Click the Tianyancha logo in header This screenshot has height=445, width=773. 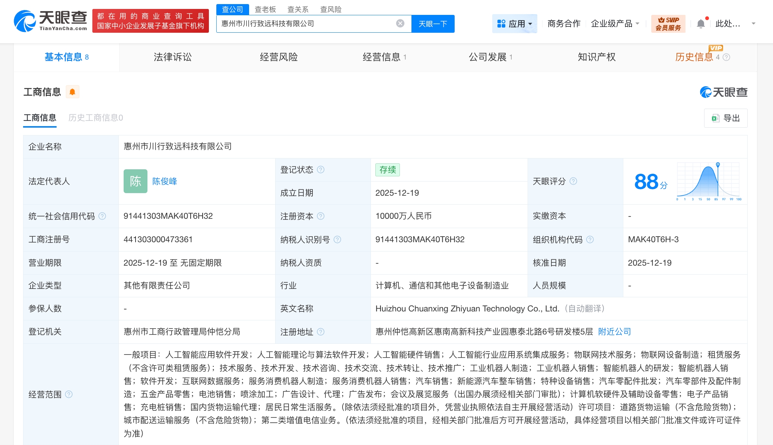[x=51, y=21]
